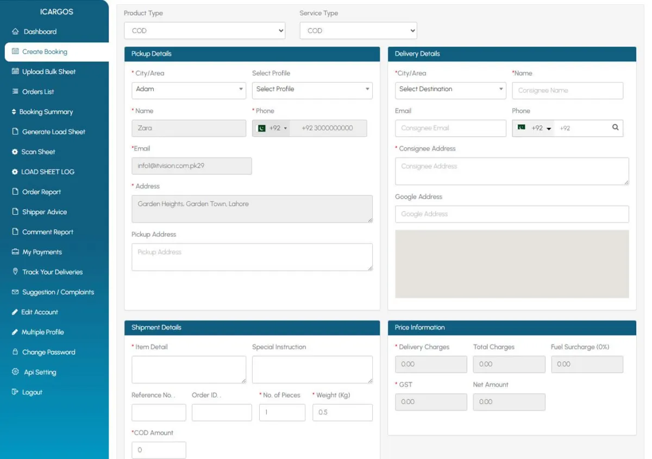Screen dimensions: 652x459
Task: Click the Google Address input field
Action: point(512,214)
